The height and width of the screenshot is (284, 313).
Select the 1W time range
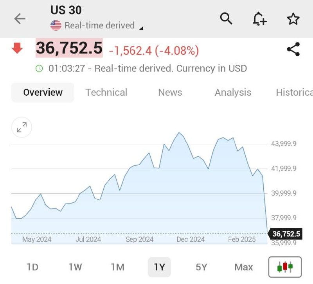click(75, 267)
